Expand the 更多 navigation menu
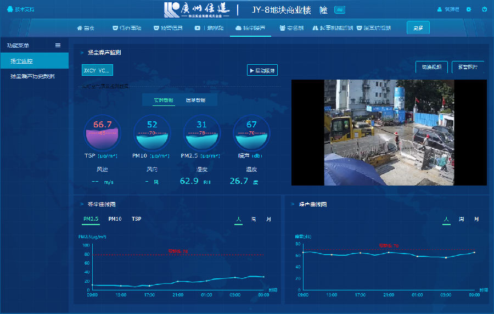The width and height of the screenshot is (494, 314). coord(418,27)
